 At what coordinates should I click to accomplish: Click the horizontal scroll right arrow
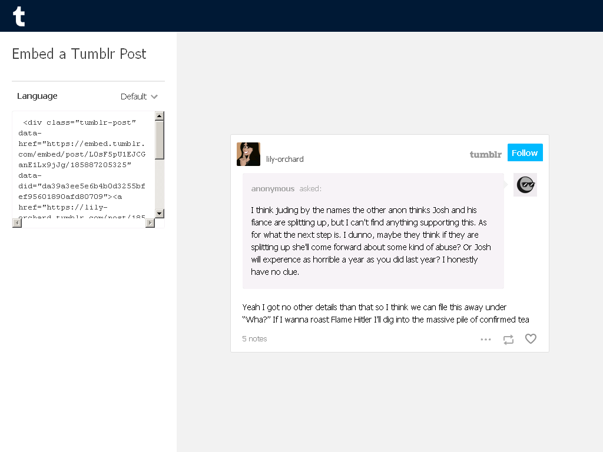pyautogui.click(x=150, y=223)
